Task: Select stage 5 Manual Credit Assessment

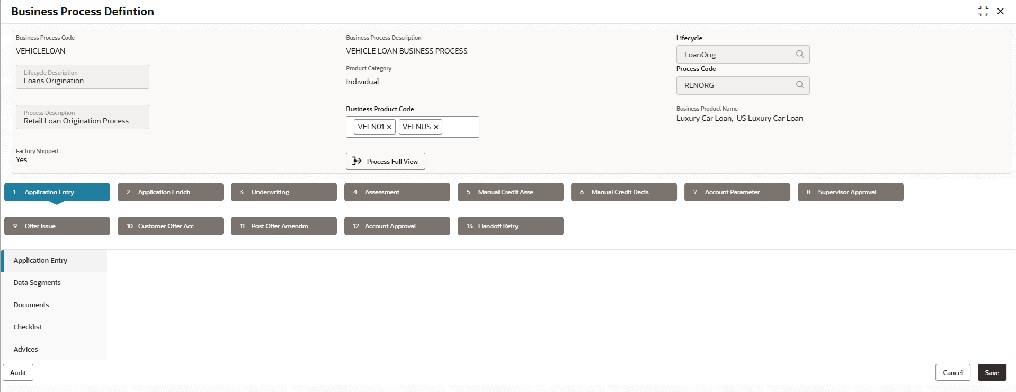Action: tap(511, 192)
